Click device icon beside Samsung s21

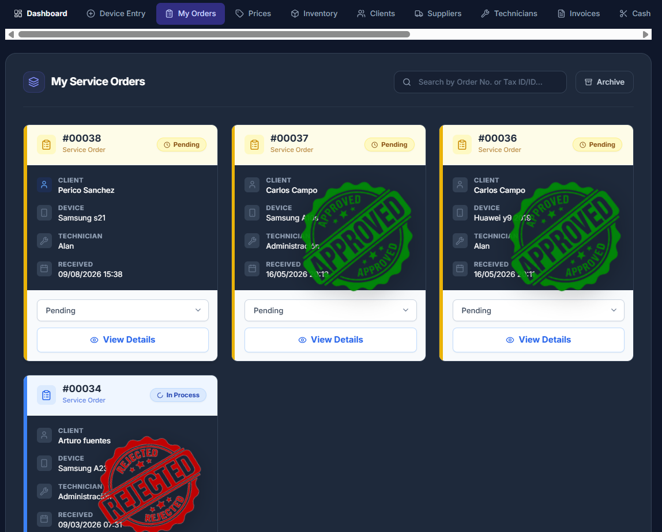(44, 212)
